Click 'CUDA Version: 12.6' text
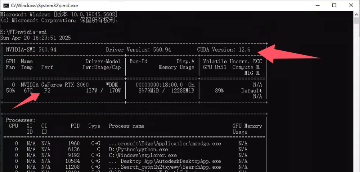360x172 pixels. (223, 50)
